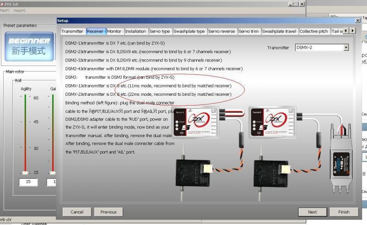
Task: Minimize the ZYX 3.0 main window
Action: pos(289,4)
